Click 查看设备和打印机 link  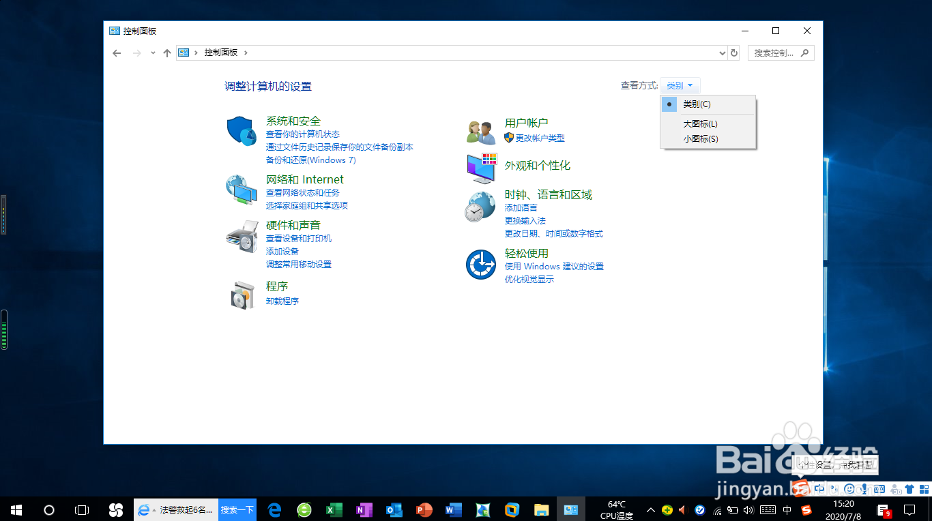pos(299,239)
